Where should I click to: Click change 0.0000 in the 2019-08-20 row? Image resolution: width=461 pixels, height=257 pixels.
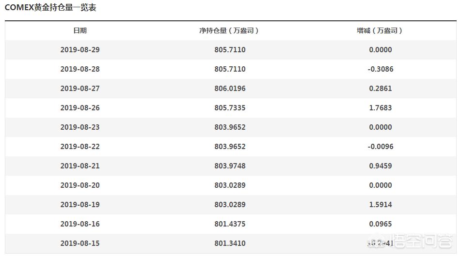381,185
